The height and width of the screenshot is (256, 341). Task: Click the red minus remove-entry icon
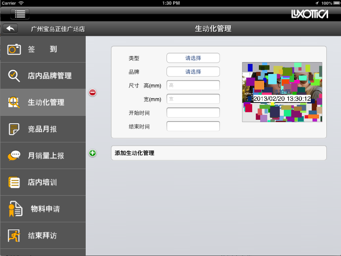click(x=92, y=92)
